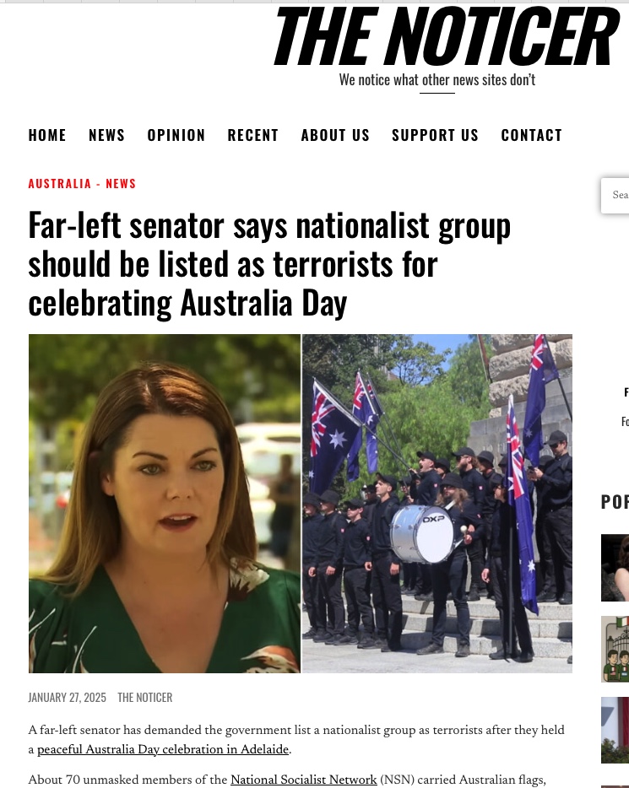Click the News category tag
629x788 pixels.
(121, 183)
